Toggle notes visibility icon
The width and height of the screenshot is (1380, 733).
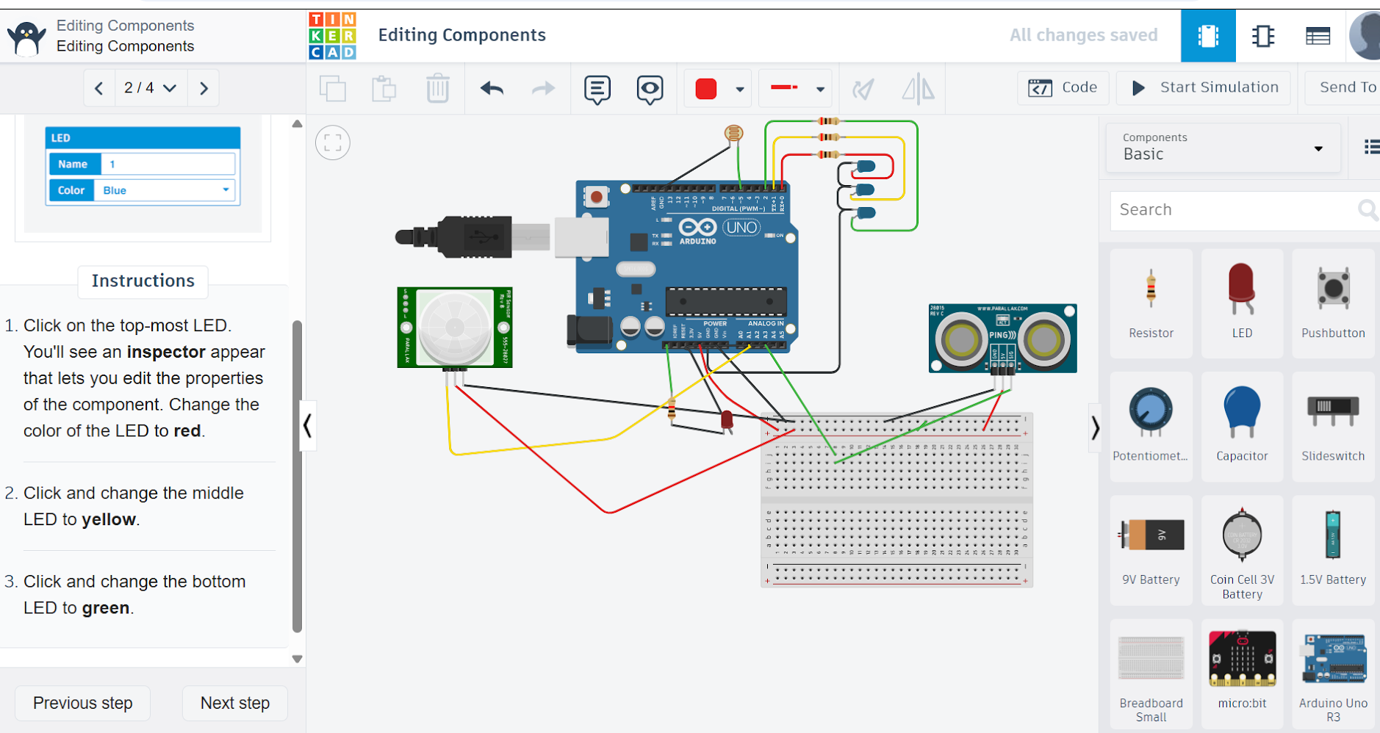click(650, 90)
